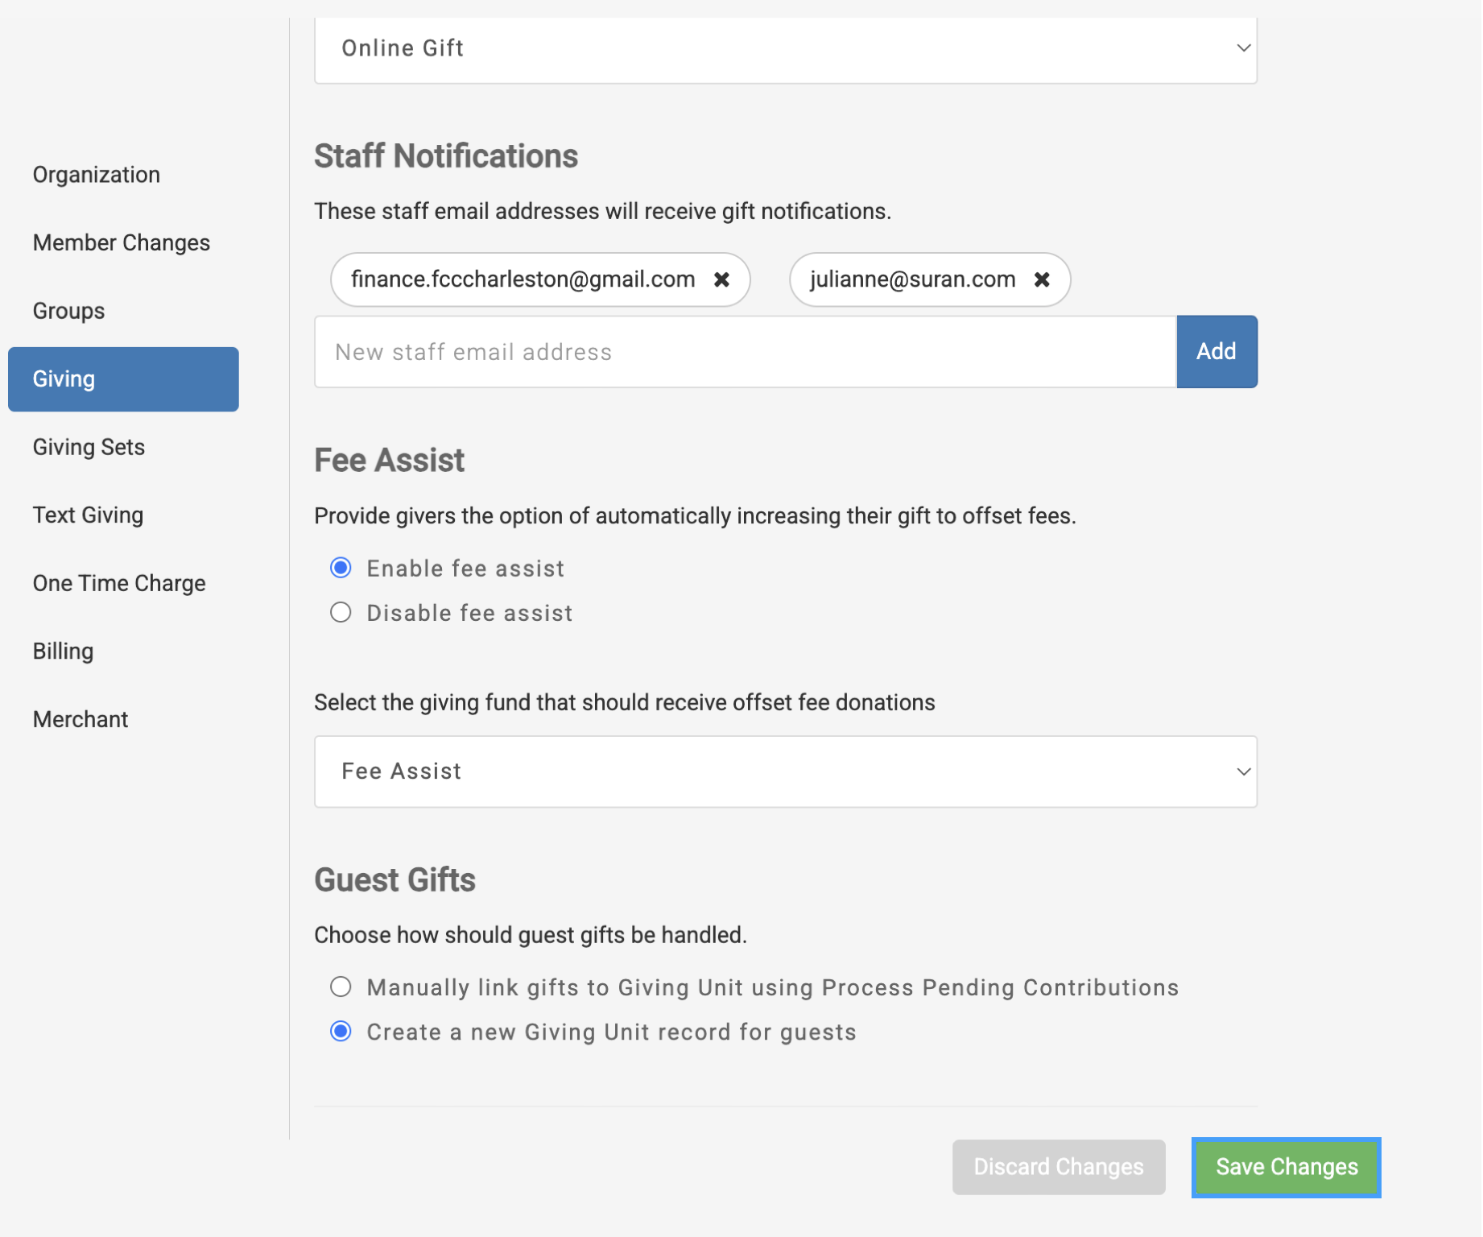Screen dimensions: 1483x1237
Task: Open Groups settings section
Action: pyautogui.click(x=68, y=311)
